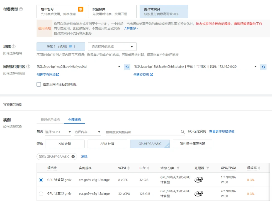Click the orange 惠 discount badge

pyautogui.click(x=81, y=9)
